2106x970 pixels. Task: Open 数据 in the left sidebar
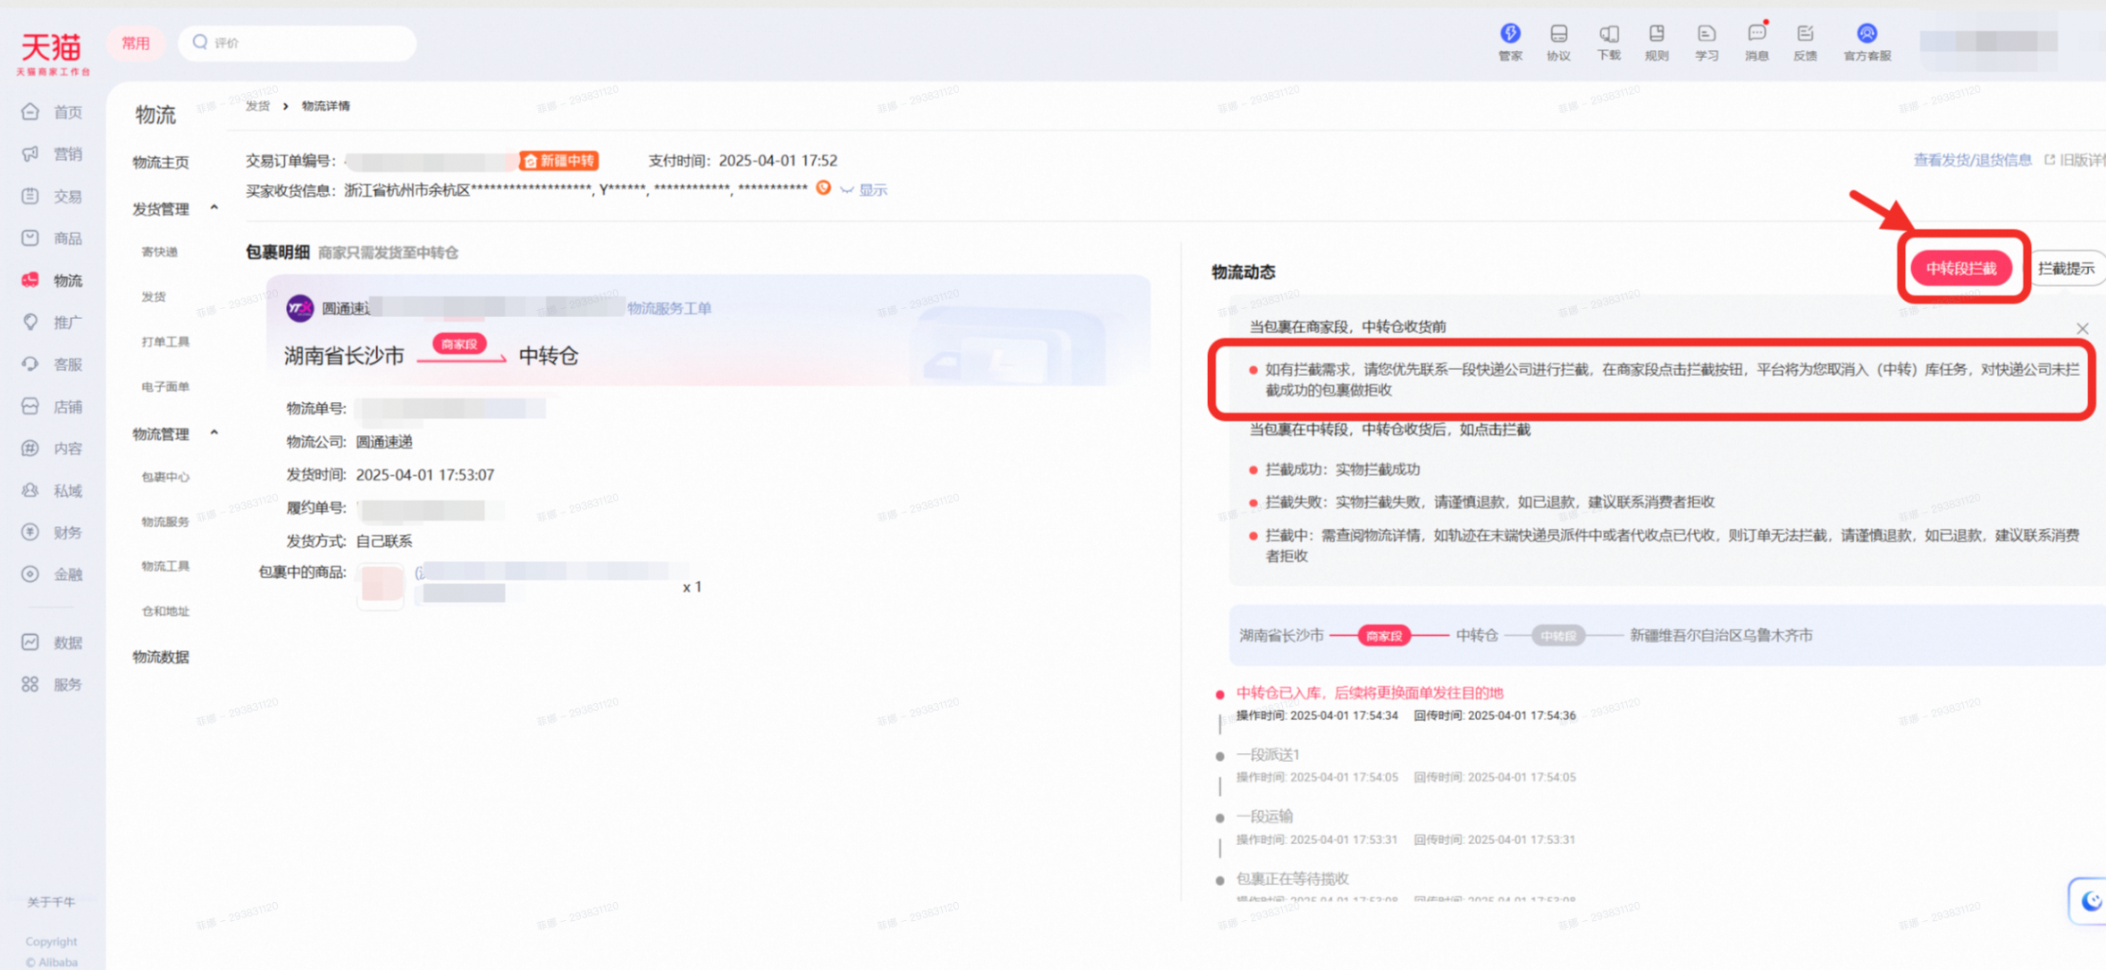[x=54, y=642]
